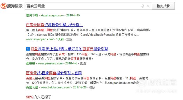Click the www.soyunpan.com/ URL text

tap(40, 39)
